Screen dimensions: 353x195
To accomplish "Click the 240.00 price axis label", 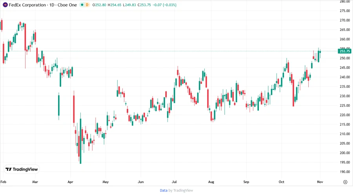I will point(345,77).
